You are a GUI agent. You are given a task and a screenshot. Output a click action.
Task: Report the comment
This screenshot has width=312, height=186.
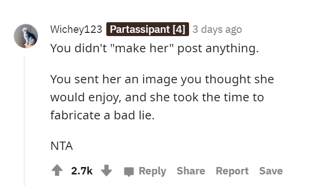pos(232,171)
